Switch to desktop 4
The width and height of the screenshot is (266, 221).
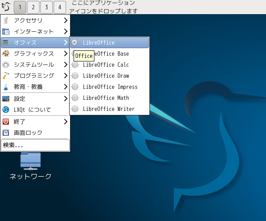60,7
